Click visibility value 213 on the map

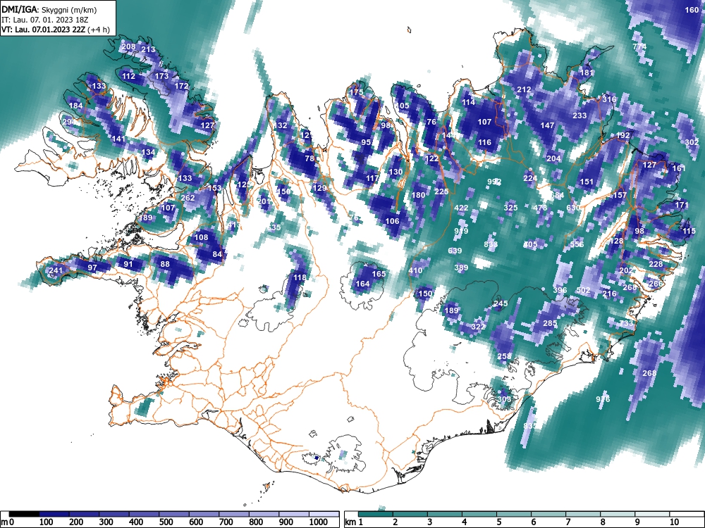pyautogui.click(x=148, y=49)
